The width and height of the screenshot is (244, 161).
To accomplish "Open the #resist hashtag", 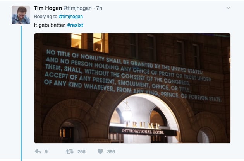I will 75,25.
